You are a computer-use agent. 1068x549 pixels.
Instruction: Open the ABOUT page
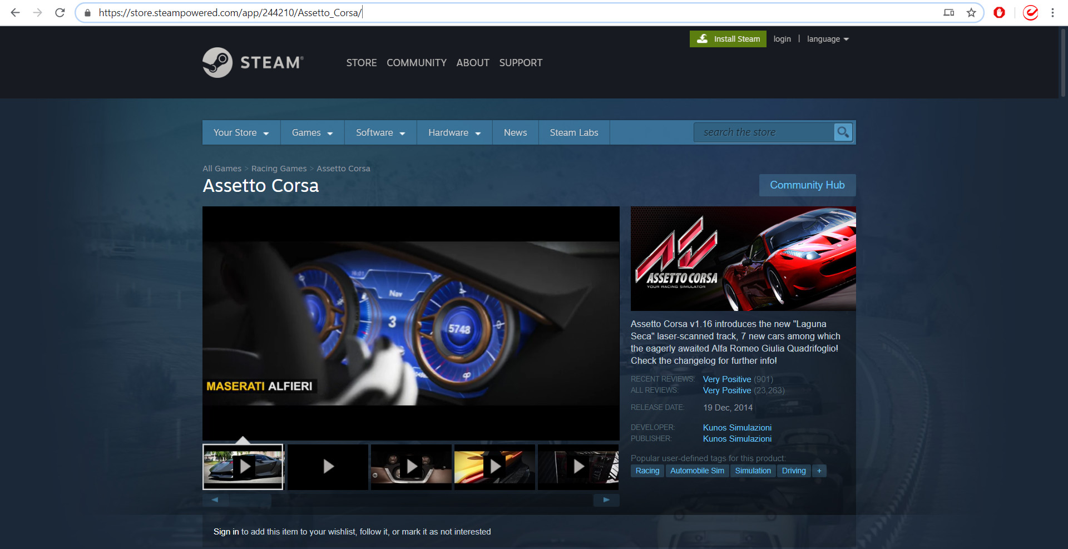click(x=473, y=63)
